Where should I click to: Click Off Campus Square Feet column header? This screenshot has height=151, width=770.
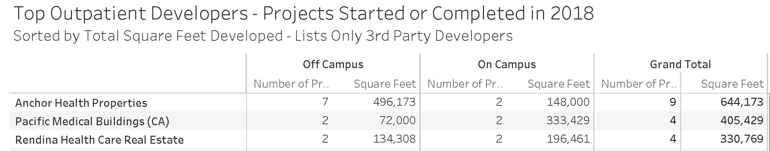pyautogui.click(x=385, y=84)
